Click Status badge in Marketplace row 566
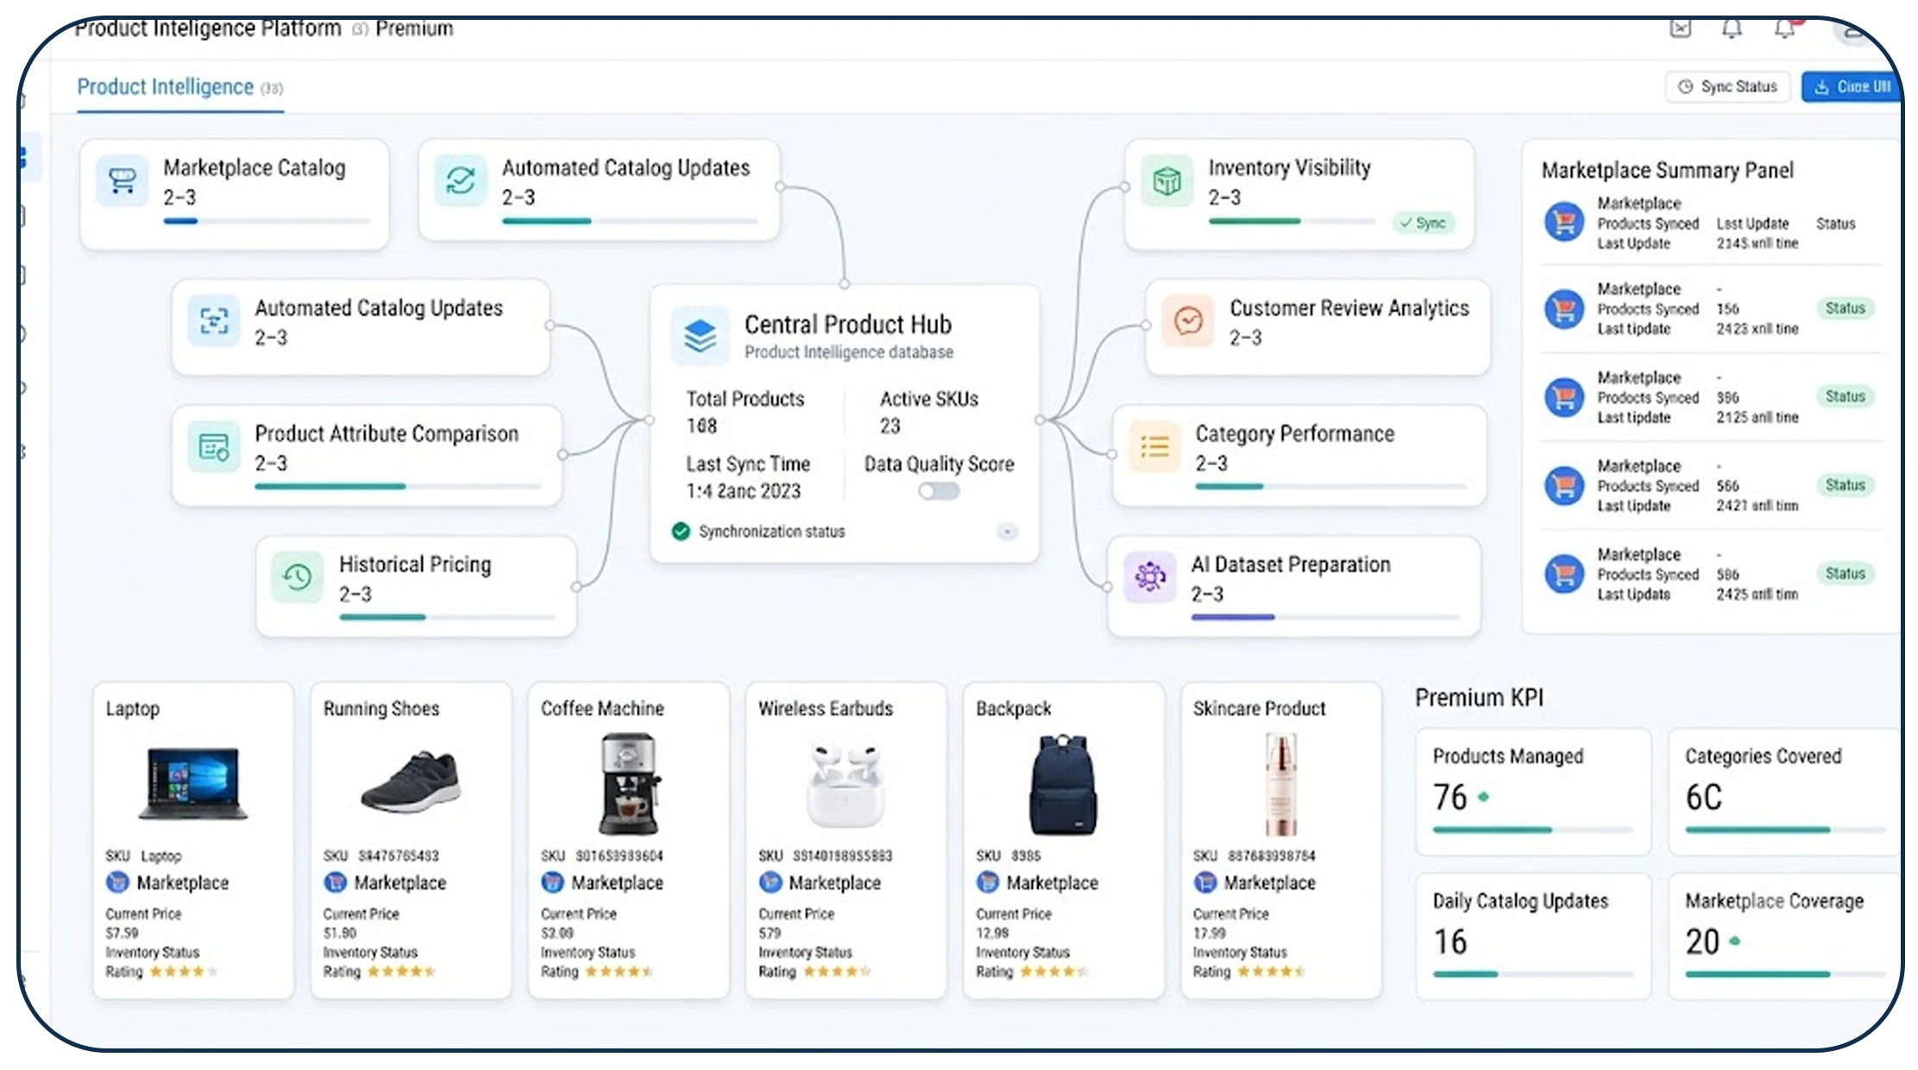Viewport: 1918px width, 1070px height. click(x=1845, y=485)
